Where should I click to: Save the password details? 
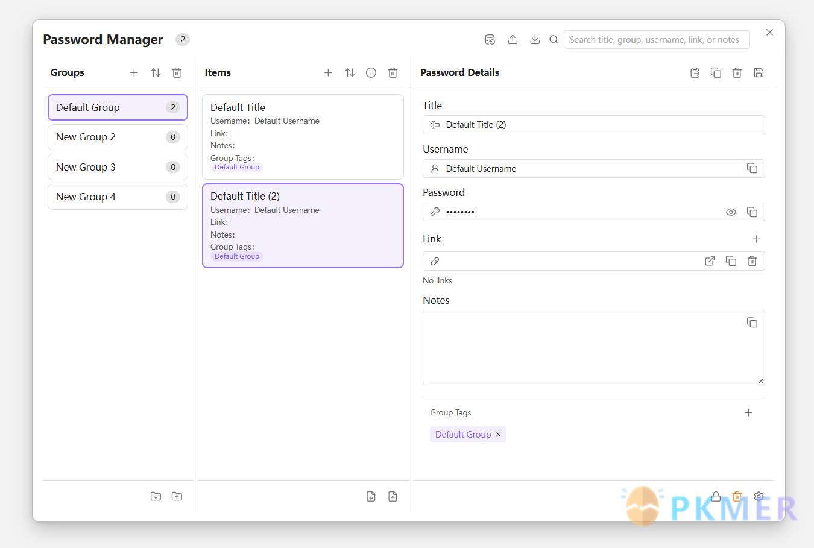759,73
